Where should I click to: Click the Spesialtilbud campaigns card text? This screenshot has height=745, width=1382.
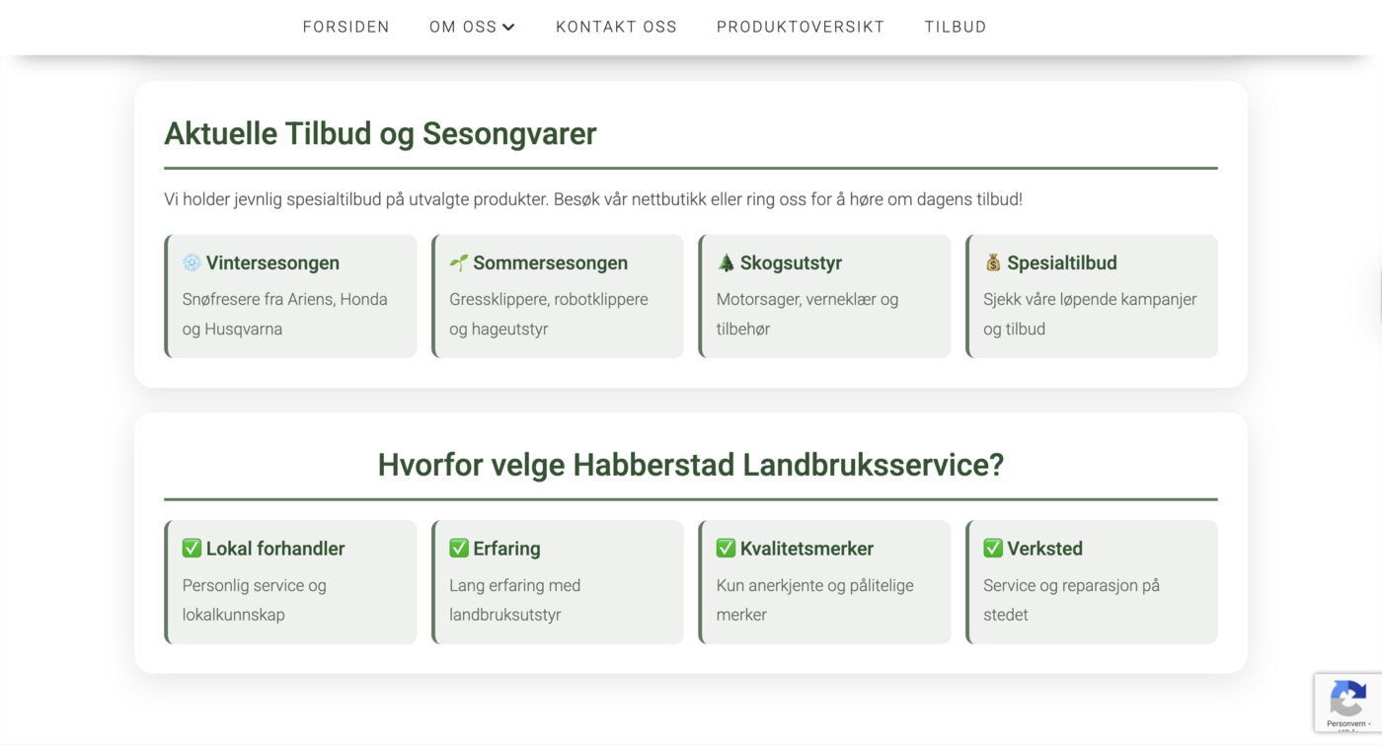(1089, 314)
